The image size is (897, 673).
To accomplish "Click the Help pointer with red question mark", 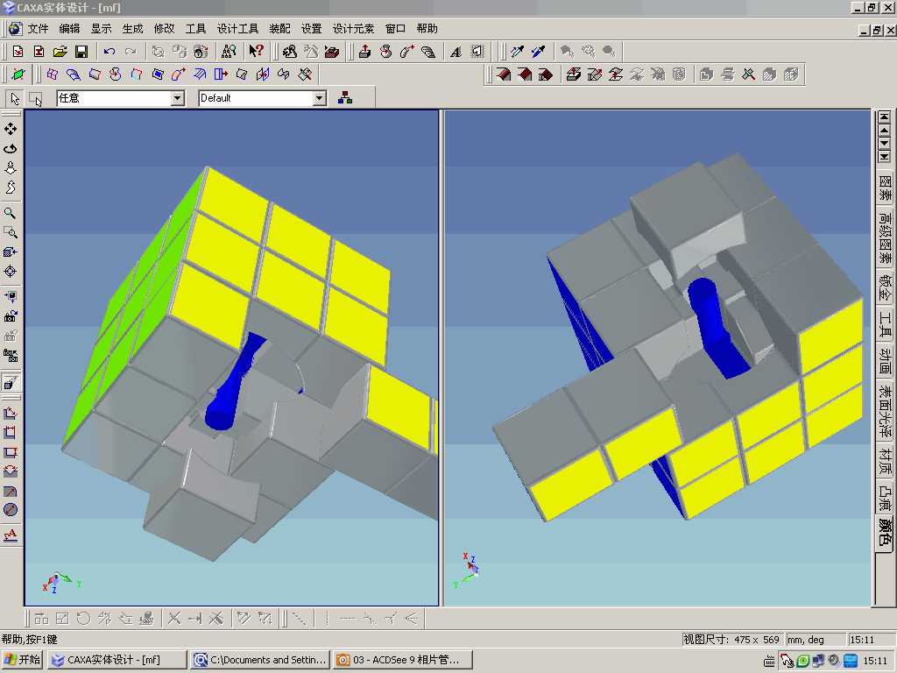I will pos(256,52).
